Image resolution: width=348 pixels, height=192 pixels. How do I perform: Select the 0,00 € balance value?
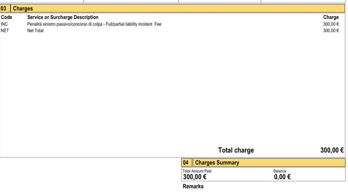click(x=282, y=177)
